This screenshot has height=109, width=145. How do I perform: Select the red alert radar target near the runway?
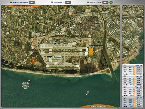click(x=34, y=61)
